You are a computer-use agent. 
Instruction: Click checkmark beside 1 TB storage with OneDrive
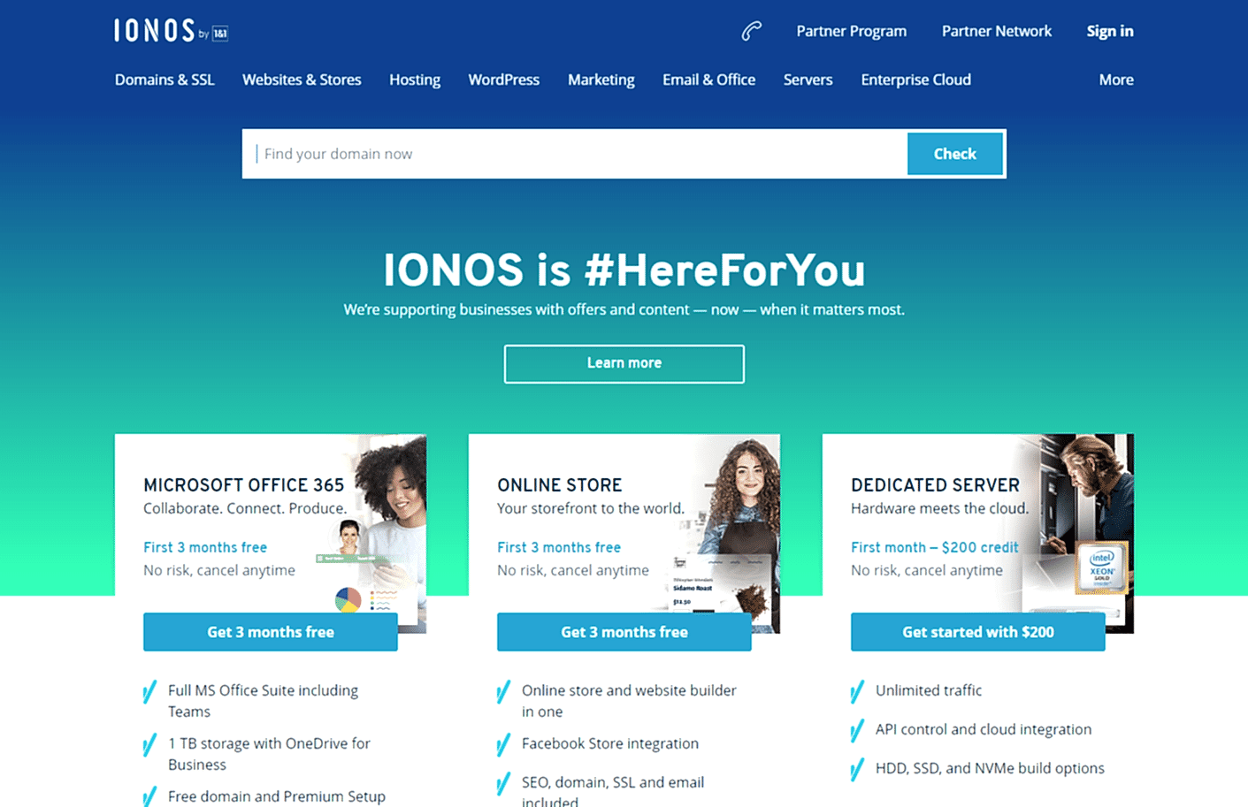pyautogui.click(x=149, y=745)
